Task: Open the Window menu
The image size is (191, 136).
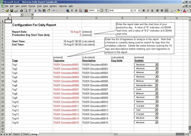Action: pos(53,6)
